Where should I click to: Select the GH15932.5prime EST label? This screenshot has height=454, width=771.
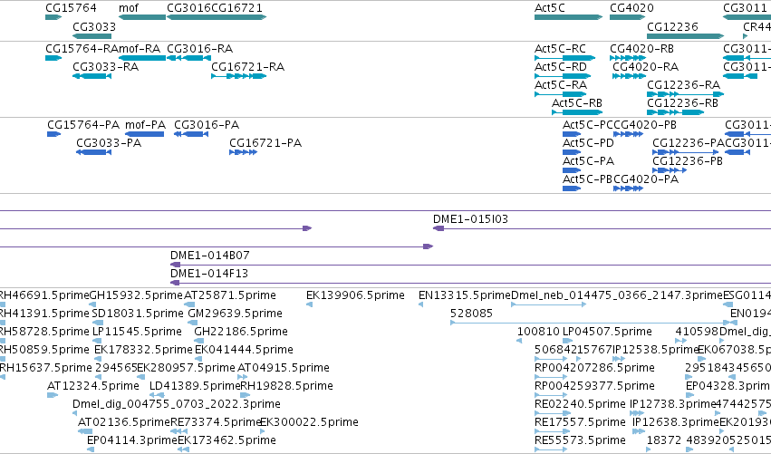click(x=136, y=295)
